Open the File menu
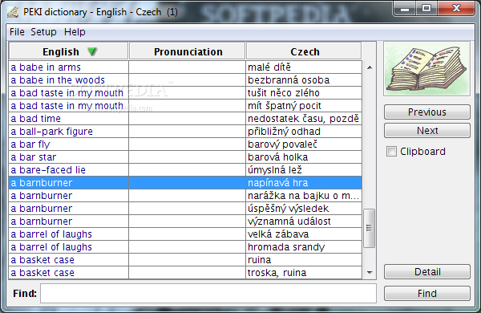Image resolution: width=481 pixels, height=313 pixels. pos(17,32)
